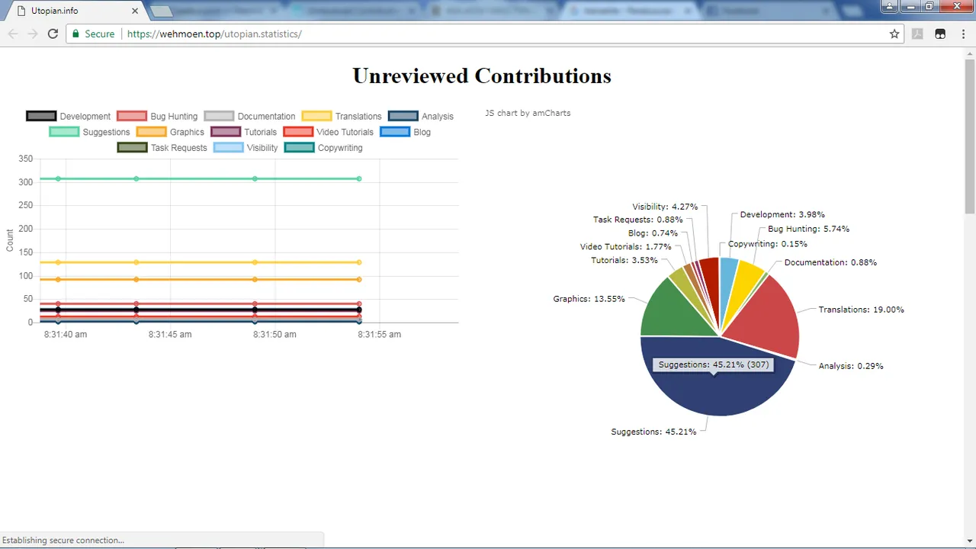Toggle Analysis series in legend
Viewport: 976px width, 549px height.
click(421, 116)
